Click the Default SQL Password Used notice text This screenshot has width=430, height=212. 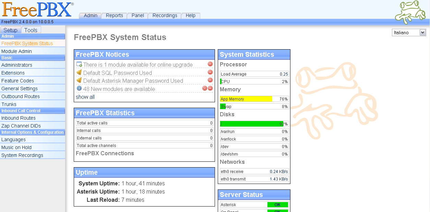pyautogui.click(x=118, y=73)
